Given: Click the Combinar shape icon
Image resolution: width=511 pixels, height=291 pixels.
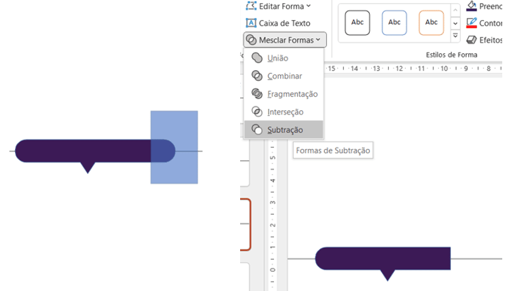Looking at the screenshot, I should pos(257,76).
